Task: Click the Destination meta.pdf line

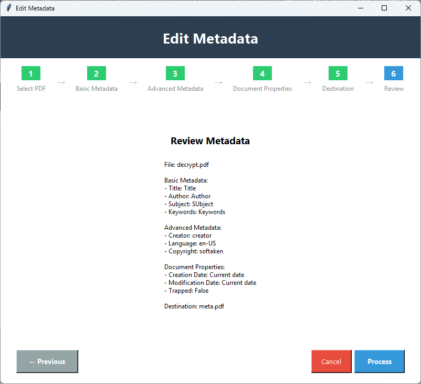Action: tap(195, 306)
